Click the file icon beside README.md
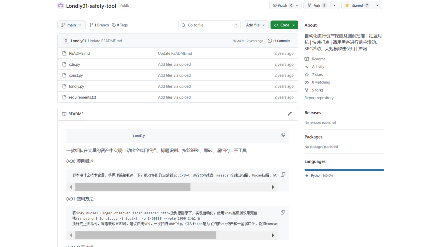440x247 pixels. click(x=64, y=53)
